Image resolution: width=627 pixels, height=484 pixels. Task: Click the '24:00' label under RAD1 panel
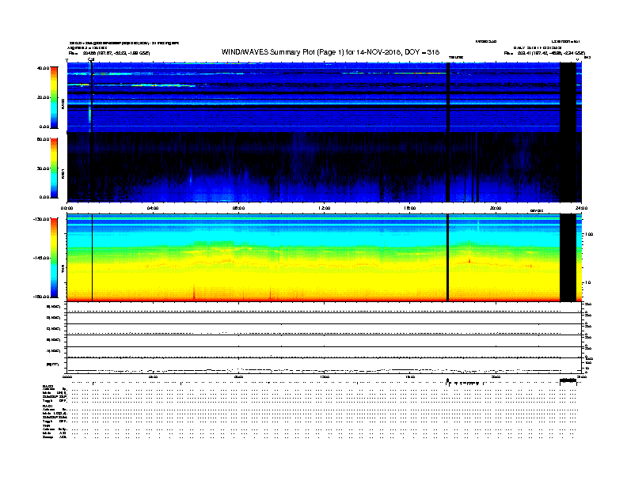[x=581, y=208]
